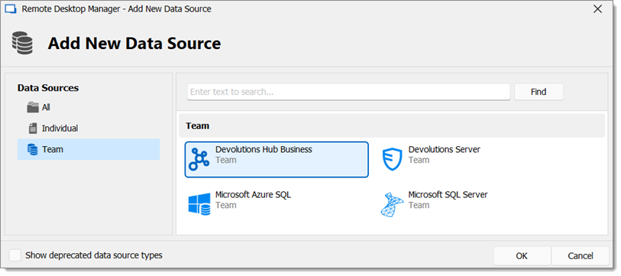Screen dimensions: 621x276
Task: Focus the search text field
Action: 348,92
